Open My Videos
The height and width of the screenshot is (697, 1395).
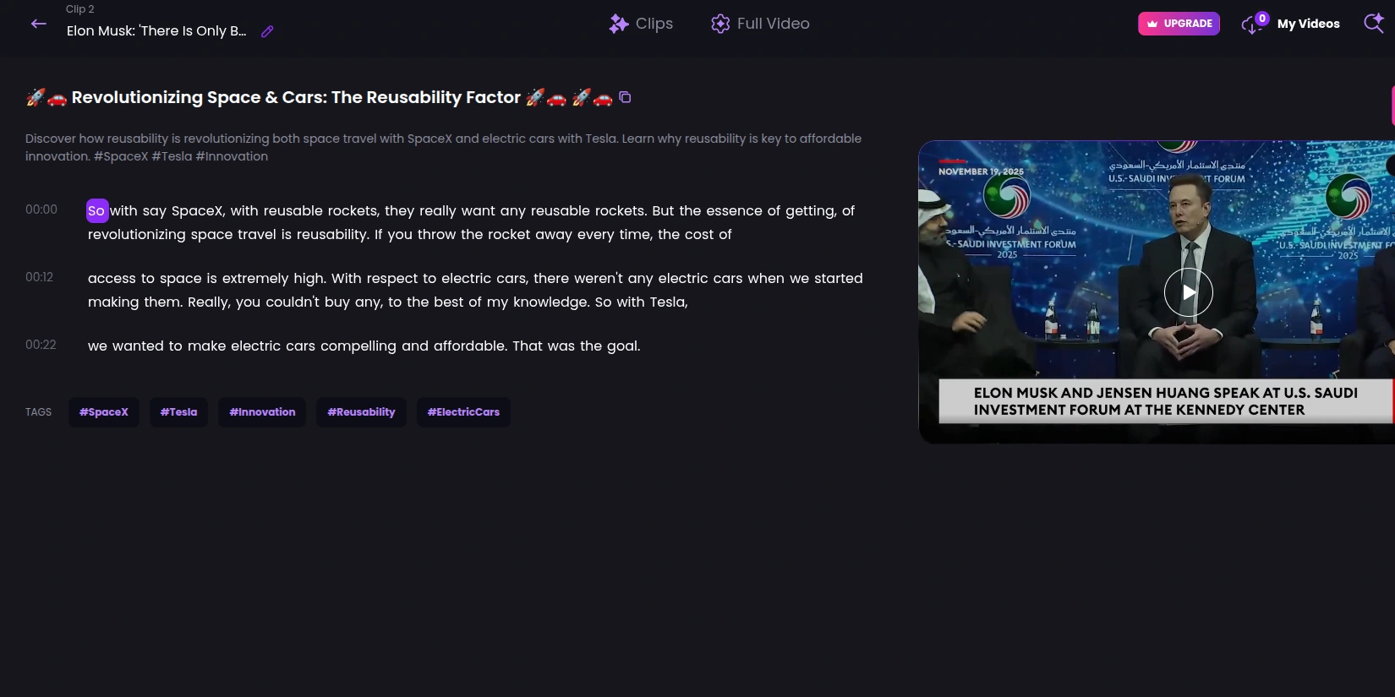[x=1308, y=24]
